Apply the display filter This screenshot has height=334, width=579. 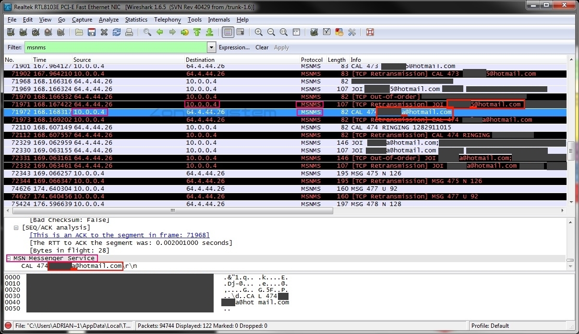point(281,47)
